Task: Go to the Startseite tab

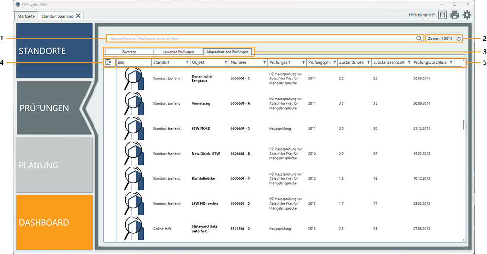Action: 26,16
